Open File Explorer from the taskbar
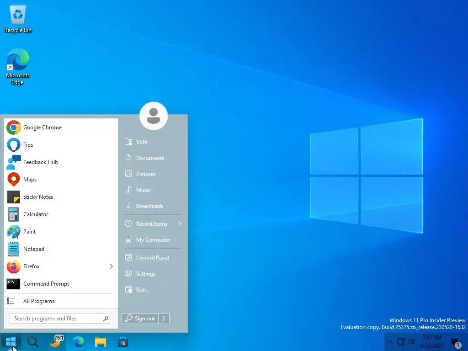The width and height of the screenshot is (468, 351). [x=101, y=342]
